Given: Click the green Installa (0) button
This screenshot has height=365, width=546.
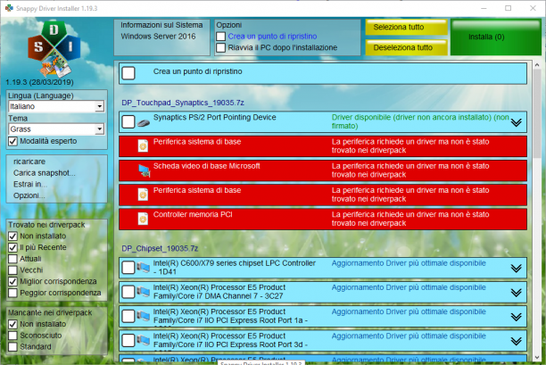Looking at the screenshot, I should pos(496,37).
